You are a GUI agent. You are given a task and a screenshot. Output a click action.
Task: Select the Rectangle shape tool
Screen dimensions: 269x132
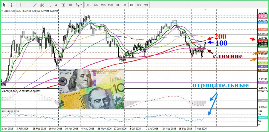pos(70,5)
